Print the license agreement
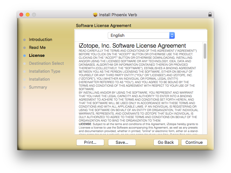 click(x=90, y=143)
